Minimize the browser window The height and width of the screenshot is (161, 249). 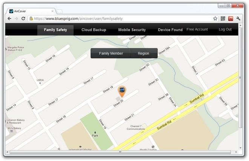point(222,6)
